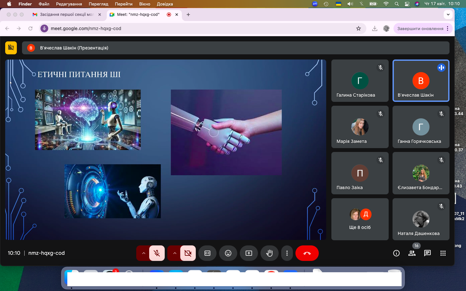Bookmark page with the star icon
The width and height of the screenshot is (466, 291).
359,28
